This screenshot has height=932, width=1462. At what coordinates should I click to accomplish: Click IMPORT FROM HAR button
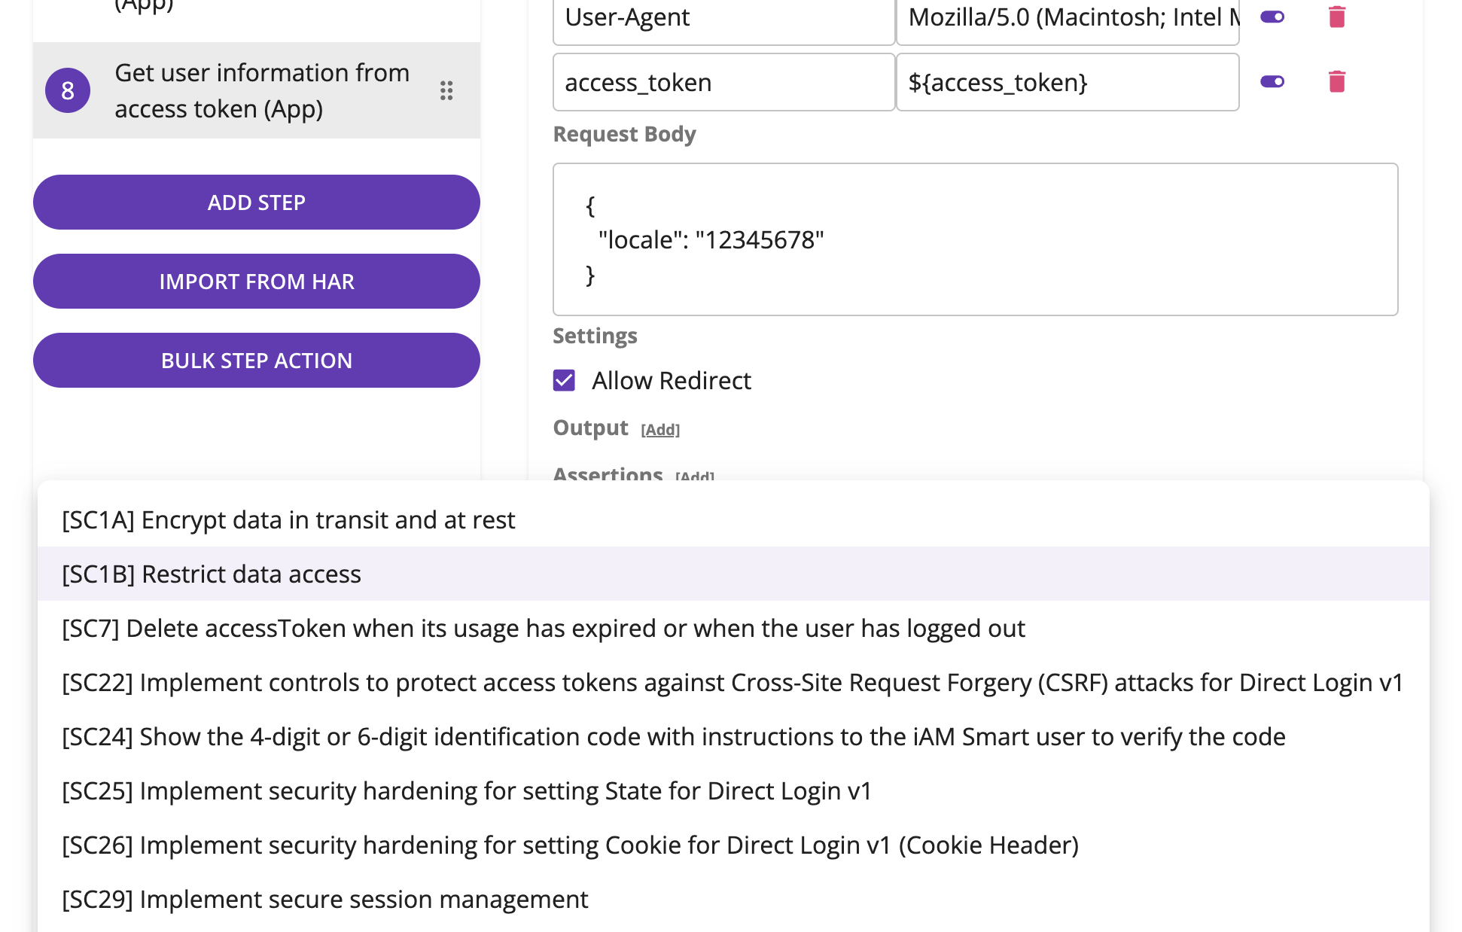pos(257,281)
